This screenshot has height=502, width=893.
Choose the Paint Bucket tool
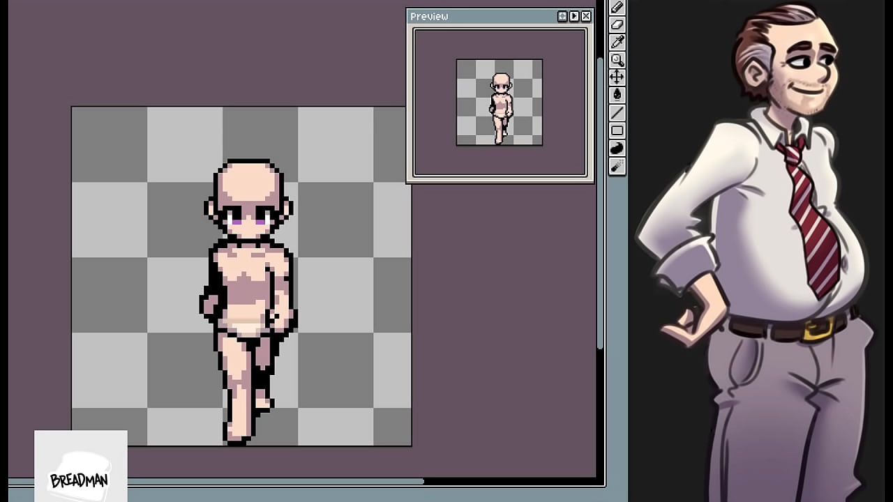(x=617, y=95)
